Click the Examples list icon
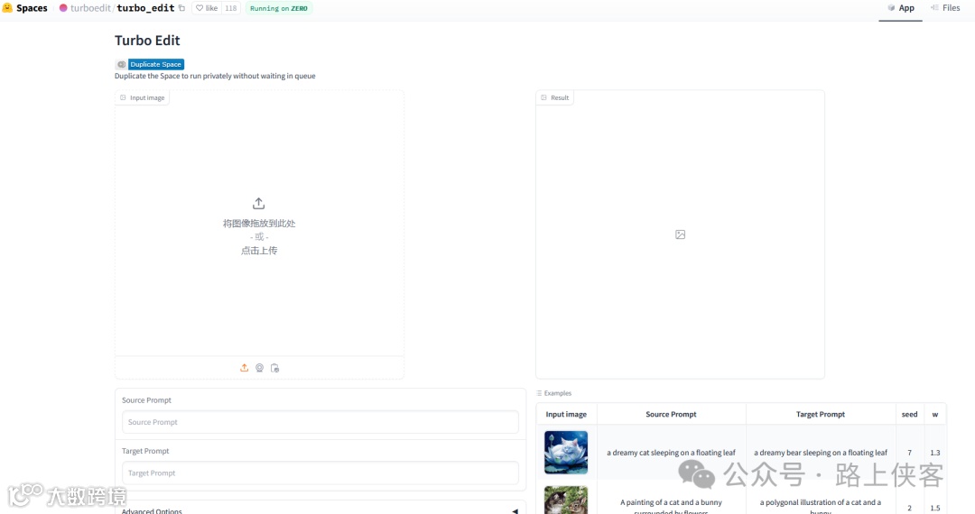 click(539, 393)
